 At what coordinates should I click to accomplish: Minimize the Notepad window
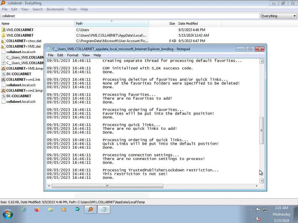240,49
